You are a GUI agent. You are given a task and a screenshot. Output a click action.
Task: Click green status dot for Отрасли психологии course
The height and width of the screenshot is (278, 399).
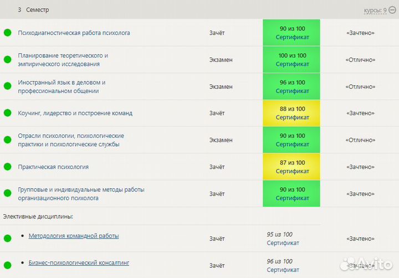[x=8, y=140]
